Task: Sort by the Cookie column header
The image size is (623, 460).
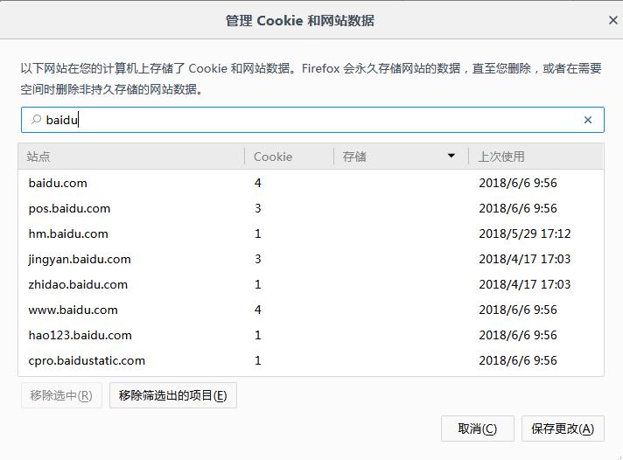Action: (289, 157)
